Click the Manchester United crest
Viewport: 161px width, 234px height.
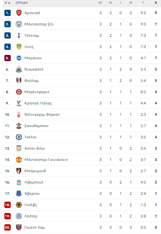click(19, 160)
